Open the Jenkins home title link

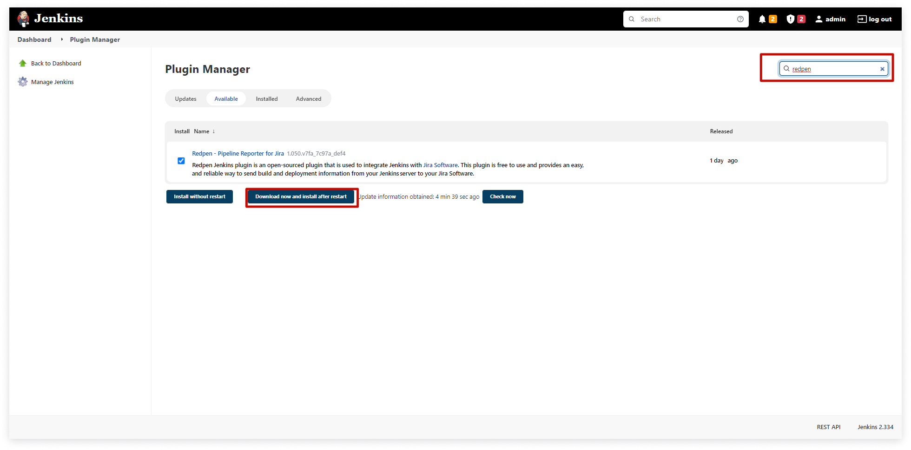click(59, 18)
